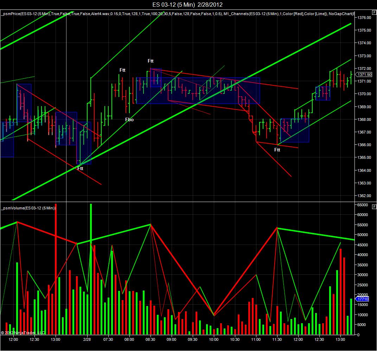Click the NinjaTrader, LLC copyright text
The image size is (377, 351).
coord(23,333)
